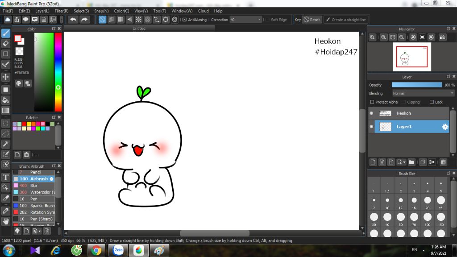Viewport: 457px width, 257px height.
Task: Enable parallel snap guide
Action: [x=111, y=20]
